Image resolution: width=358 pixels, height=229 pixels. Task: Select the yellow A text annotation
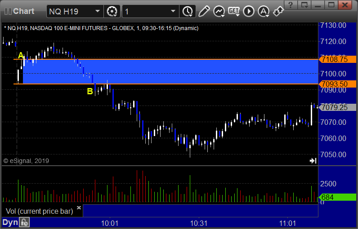pyautogui.click(x=21, y=55)
